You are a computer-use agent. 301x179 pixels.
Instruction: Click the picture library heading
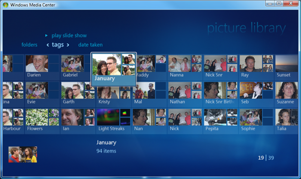(246, 28)
